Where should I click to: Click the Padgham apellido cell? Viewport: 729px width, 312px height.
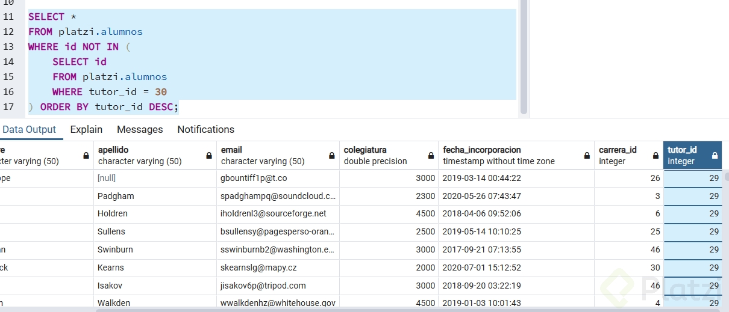[155, 196]
